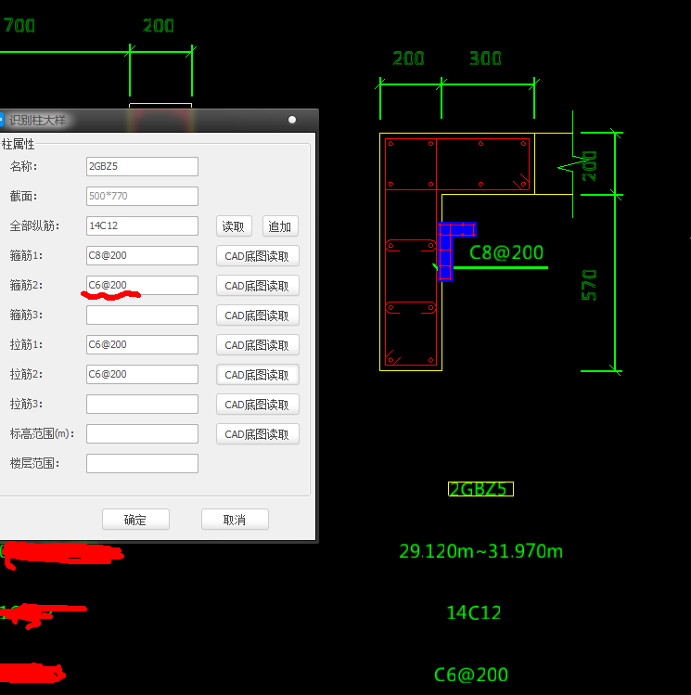Cancel with the 取消 button
Image resolution: width=691 pixels, height=695 pixels.
coord(235,520)
